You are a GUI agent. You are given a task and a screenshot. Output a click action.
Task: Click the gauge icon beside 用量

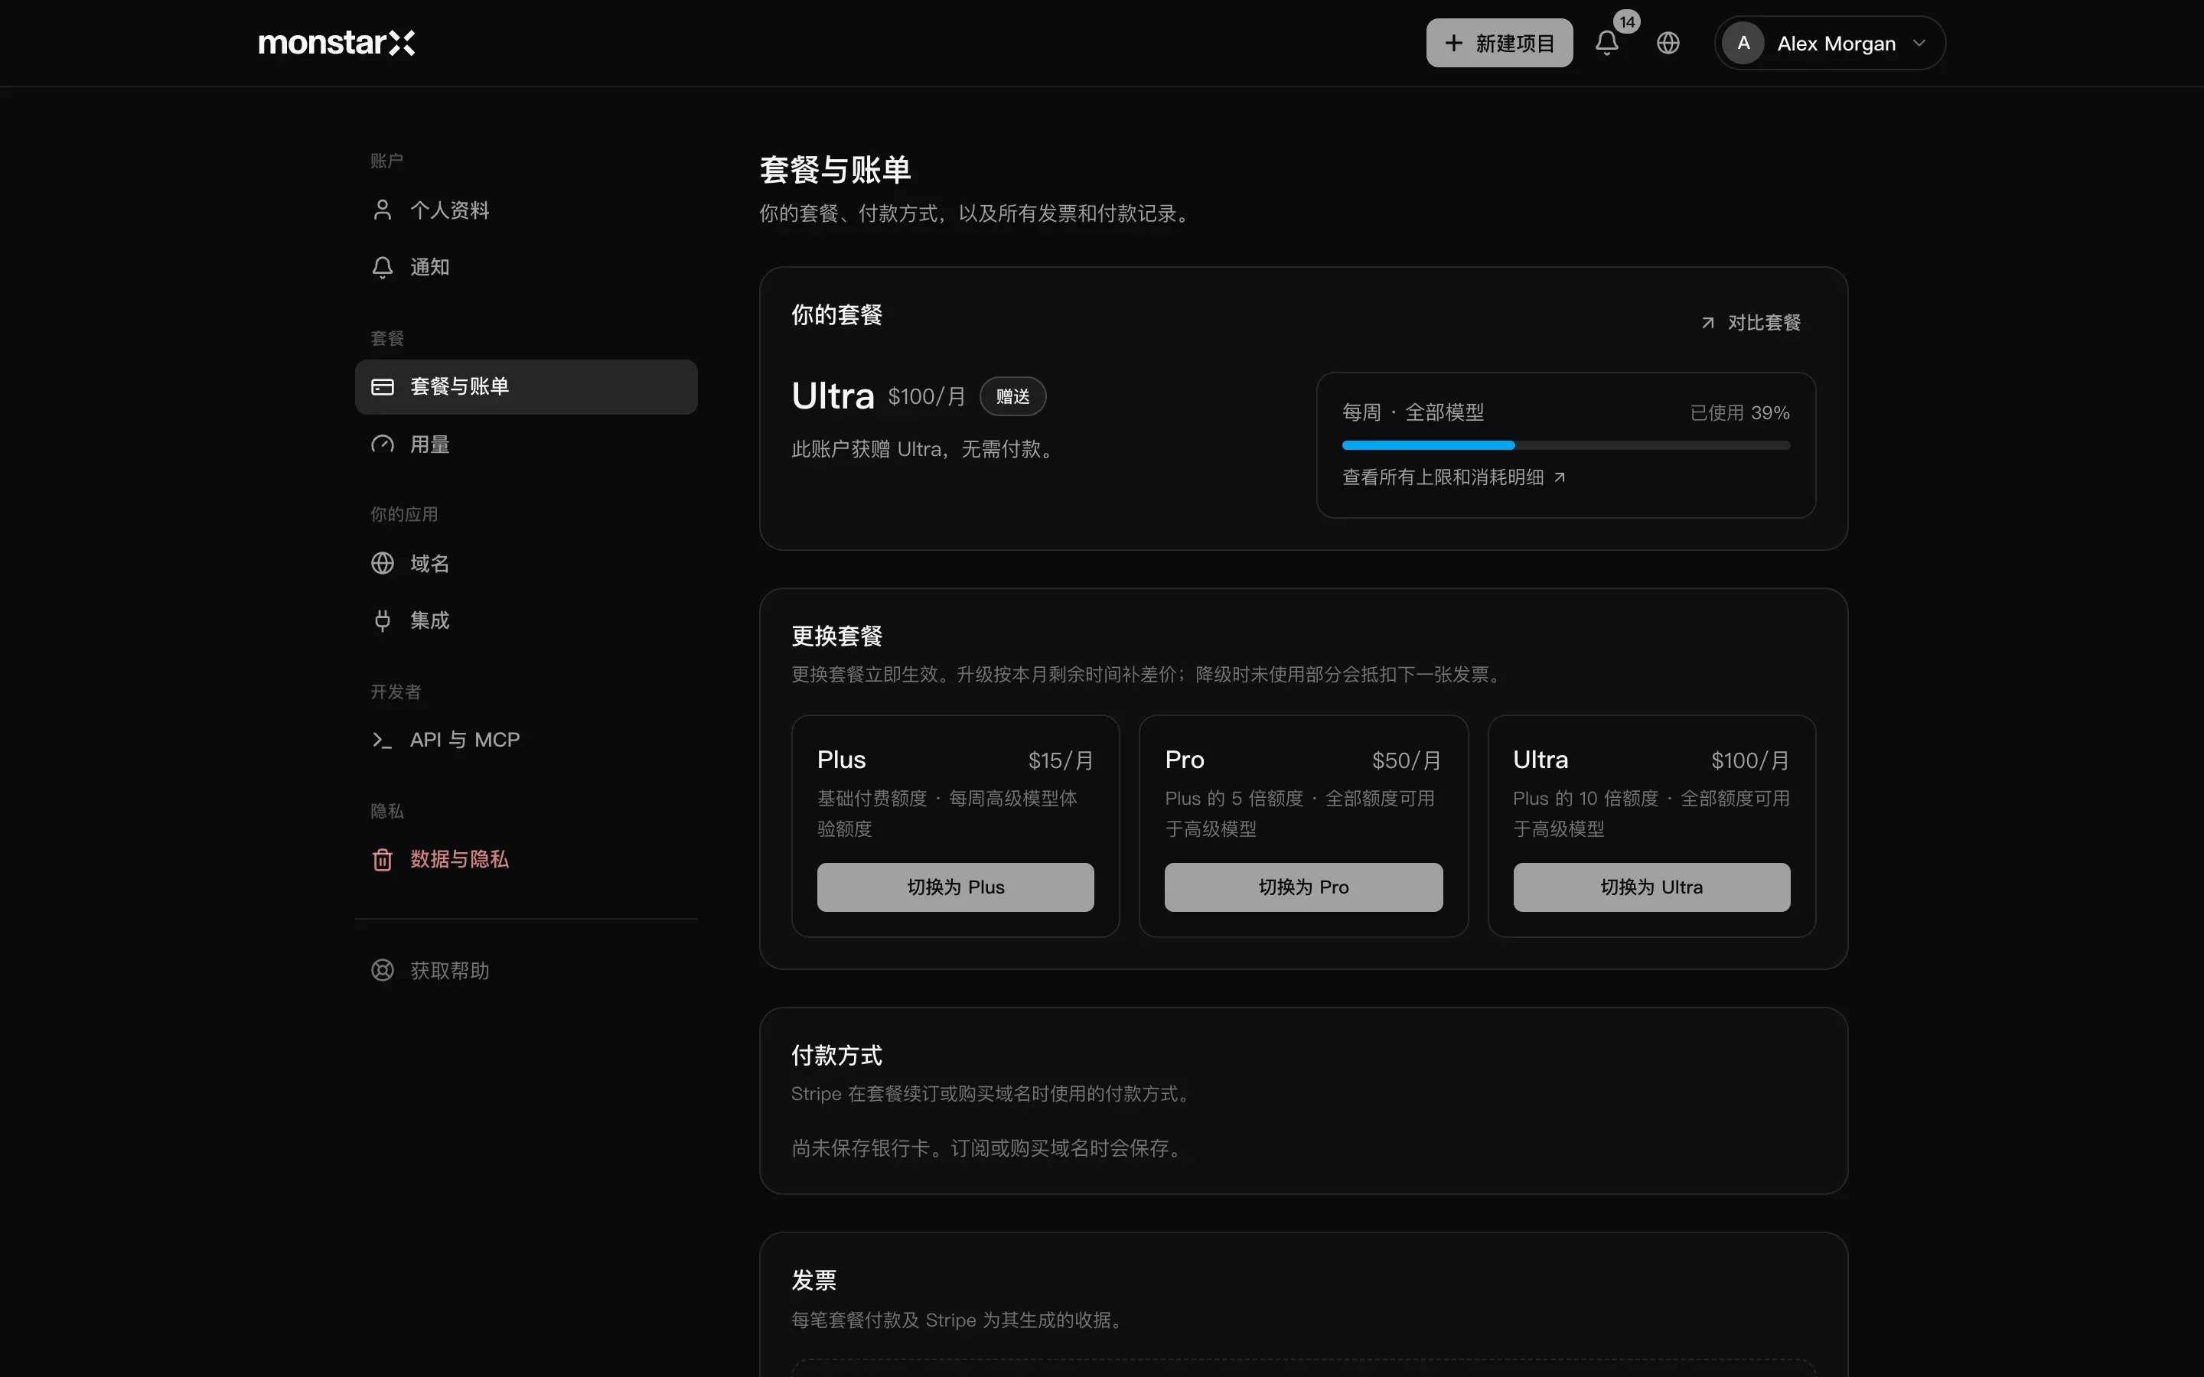383,444
